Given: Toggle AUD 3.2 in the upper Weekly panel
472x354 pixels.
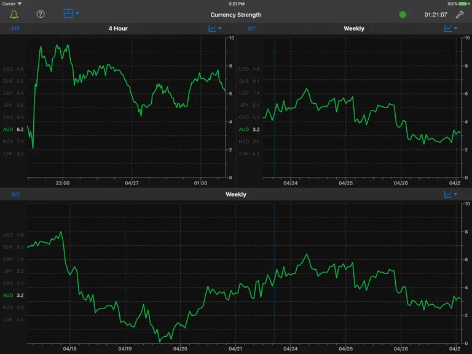Looking at the screenshot, I should click(250, 130).
